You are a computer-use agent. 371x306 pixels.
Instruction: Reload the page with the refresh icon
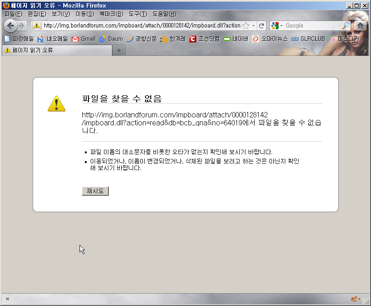coord(262,26)
